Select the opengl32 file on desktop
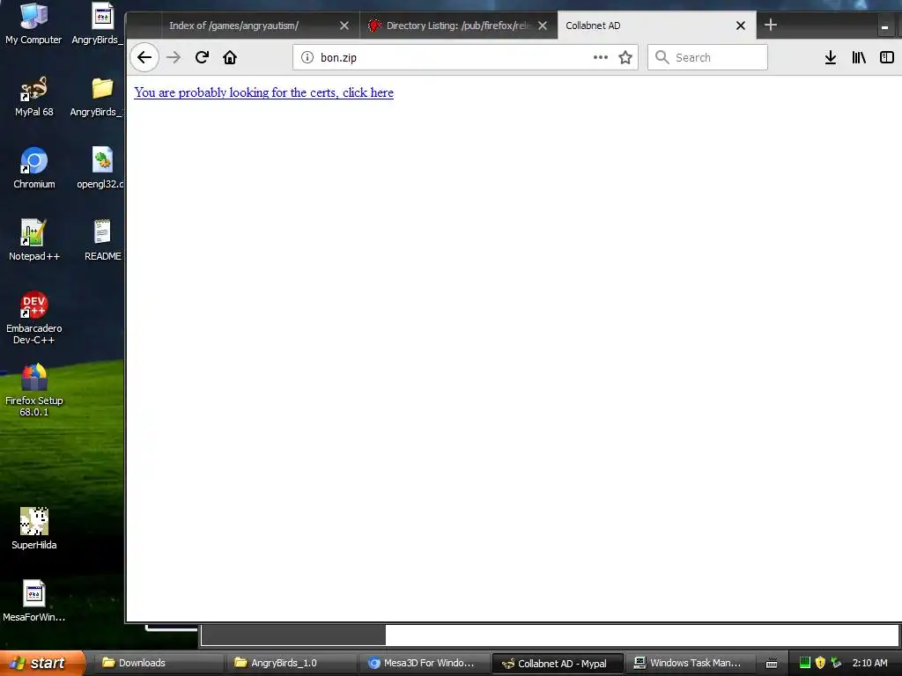 coord(100,168)
